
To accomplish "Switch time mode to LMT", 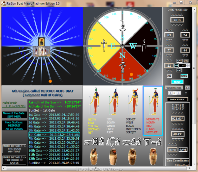I will 179,70.
